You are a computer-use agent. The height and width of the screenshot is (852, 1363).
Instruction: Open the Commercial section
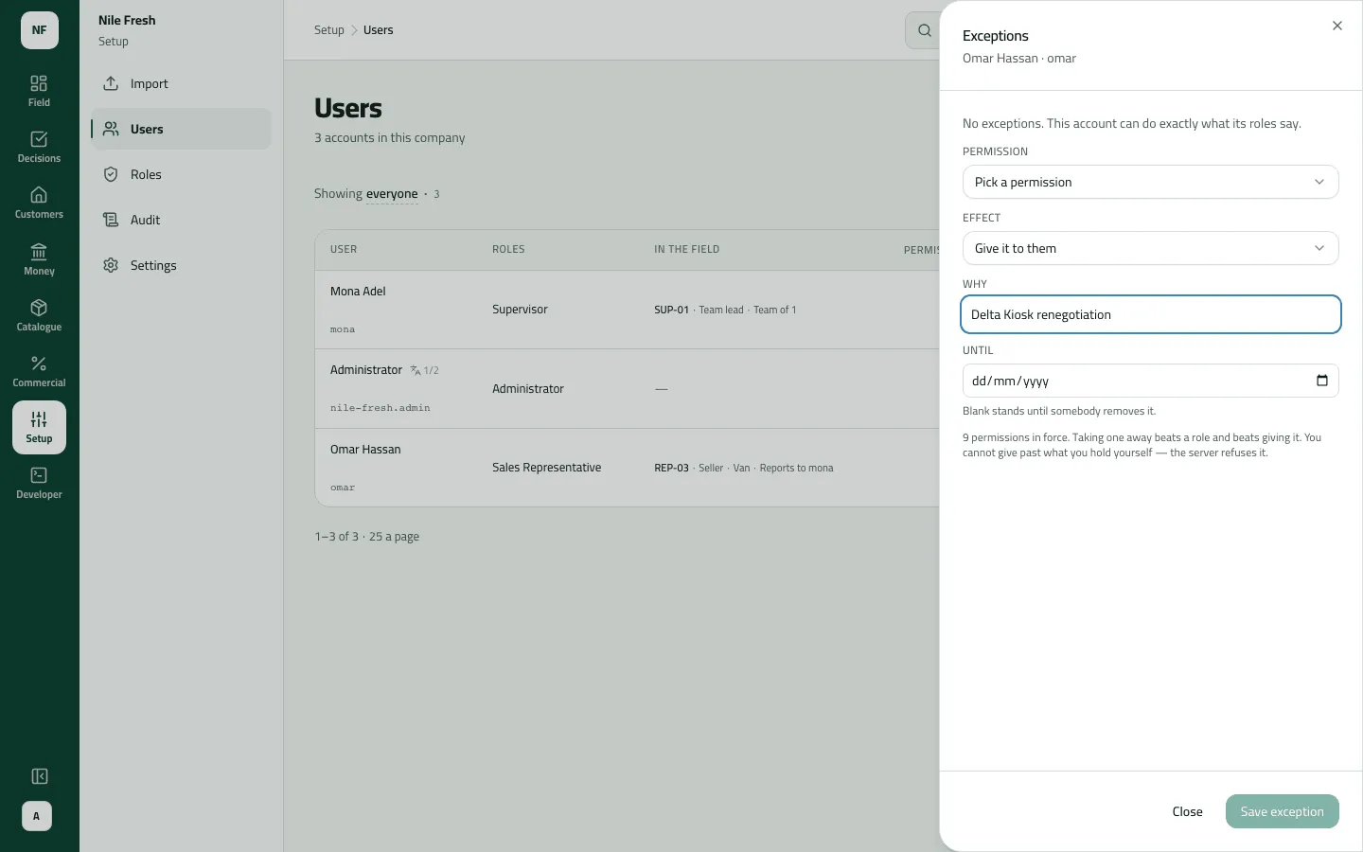click(x=39, y=371)
